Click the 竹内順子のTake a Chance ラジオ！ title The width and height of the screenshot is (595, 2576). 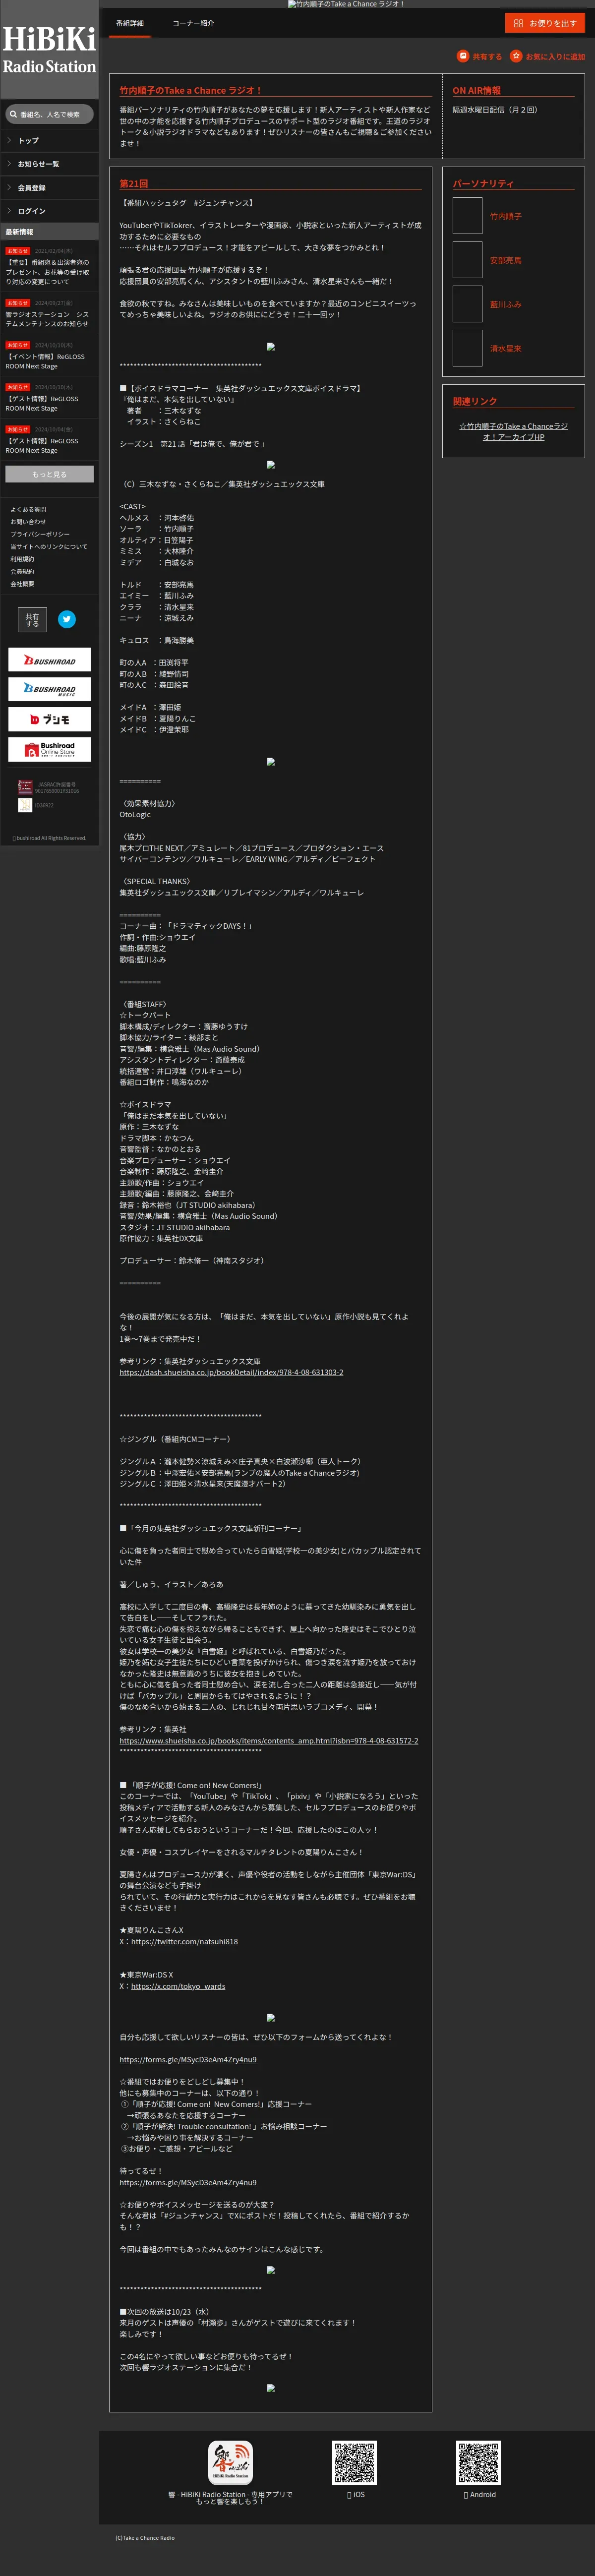[191, 90]
